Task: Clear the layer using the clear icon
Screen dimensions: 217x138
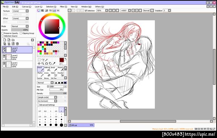Action: 13,44
